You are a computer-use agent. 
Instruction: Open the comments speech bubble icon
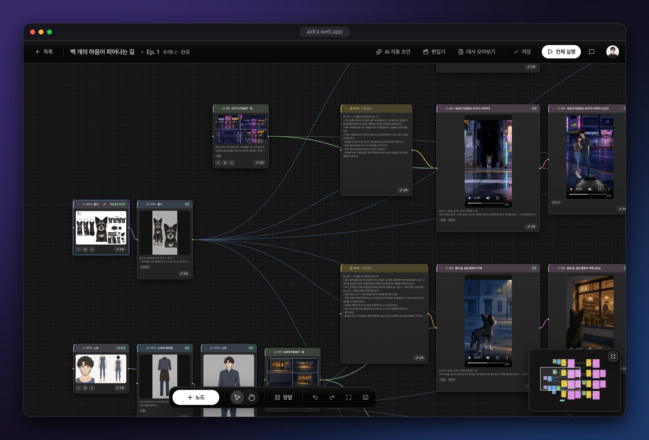(x=592, y=52)
